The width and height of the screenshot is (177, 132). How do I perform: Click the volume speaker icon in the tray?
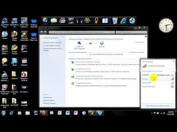(x=164, y=113)
